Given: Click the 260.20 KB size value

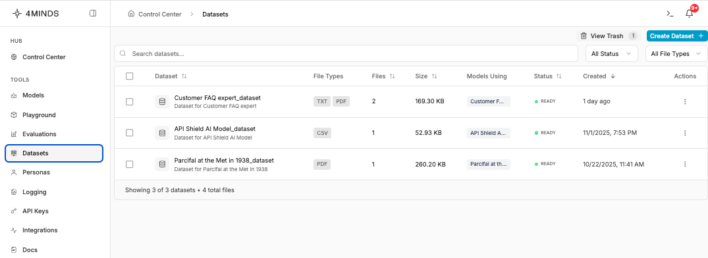Looking at the screenshot, I should tap(430, 165).
